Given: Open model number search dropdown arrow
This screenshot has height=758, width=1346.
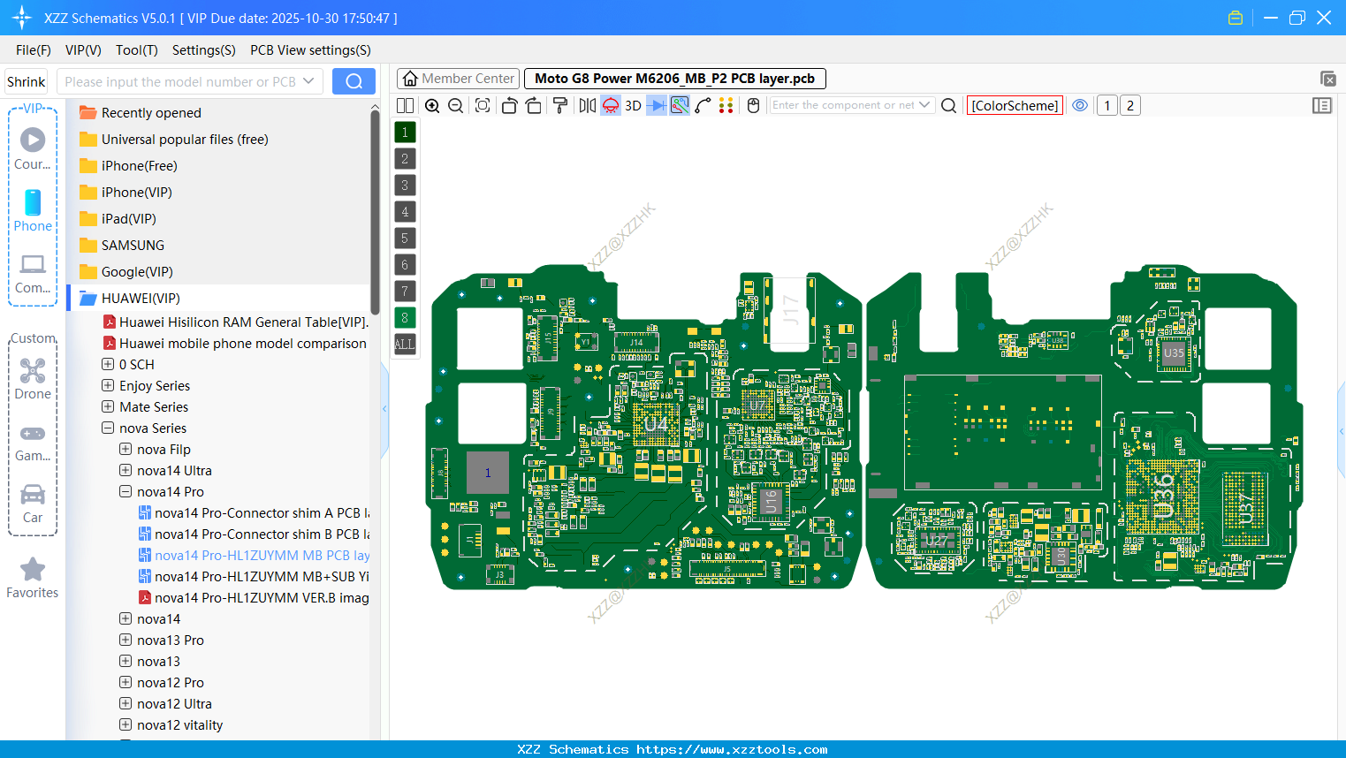Looking at the screenshot, I should 308,81.
